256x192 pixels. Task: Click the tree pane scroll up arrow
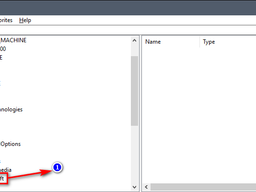pos(134,40)
